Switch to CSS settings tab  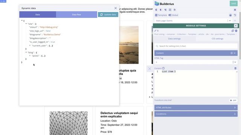click(217, 39)
